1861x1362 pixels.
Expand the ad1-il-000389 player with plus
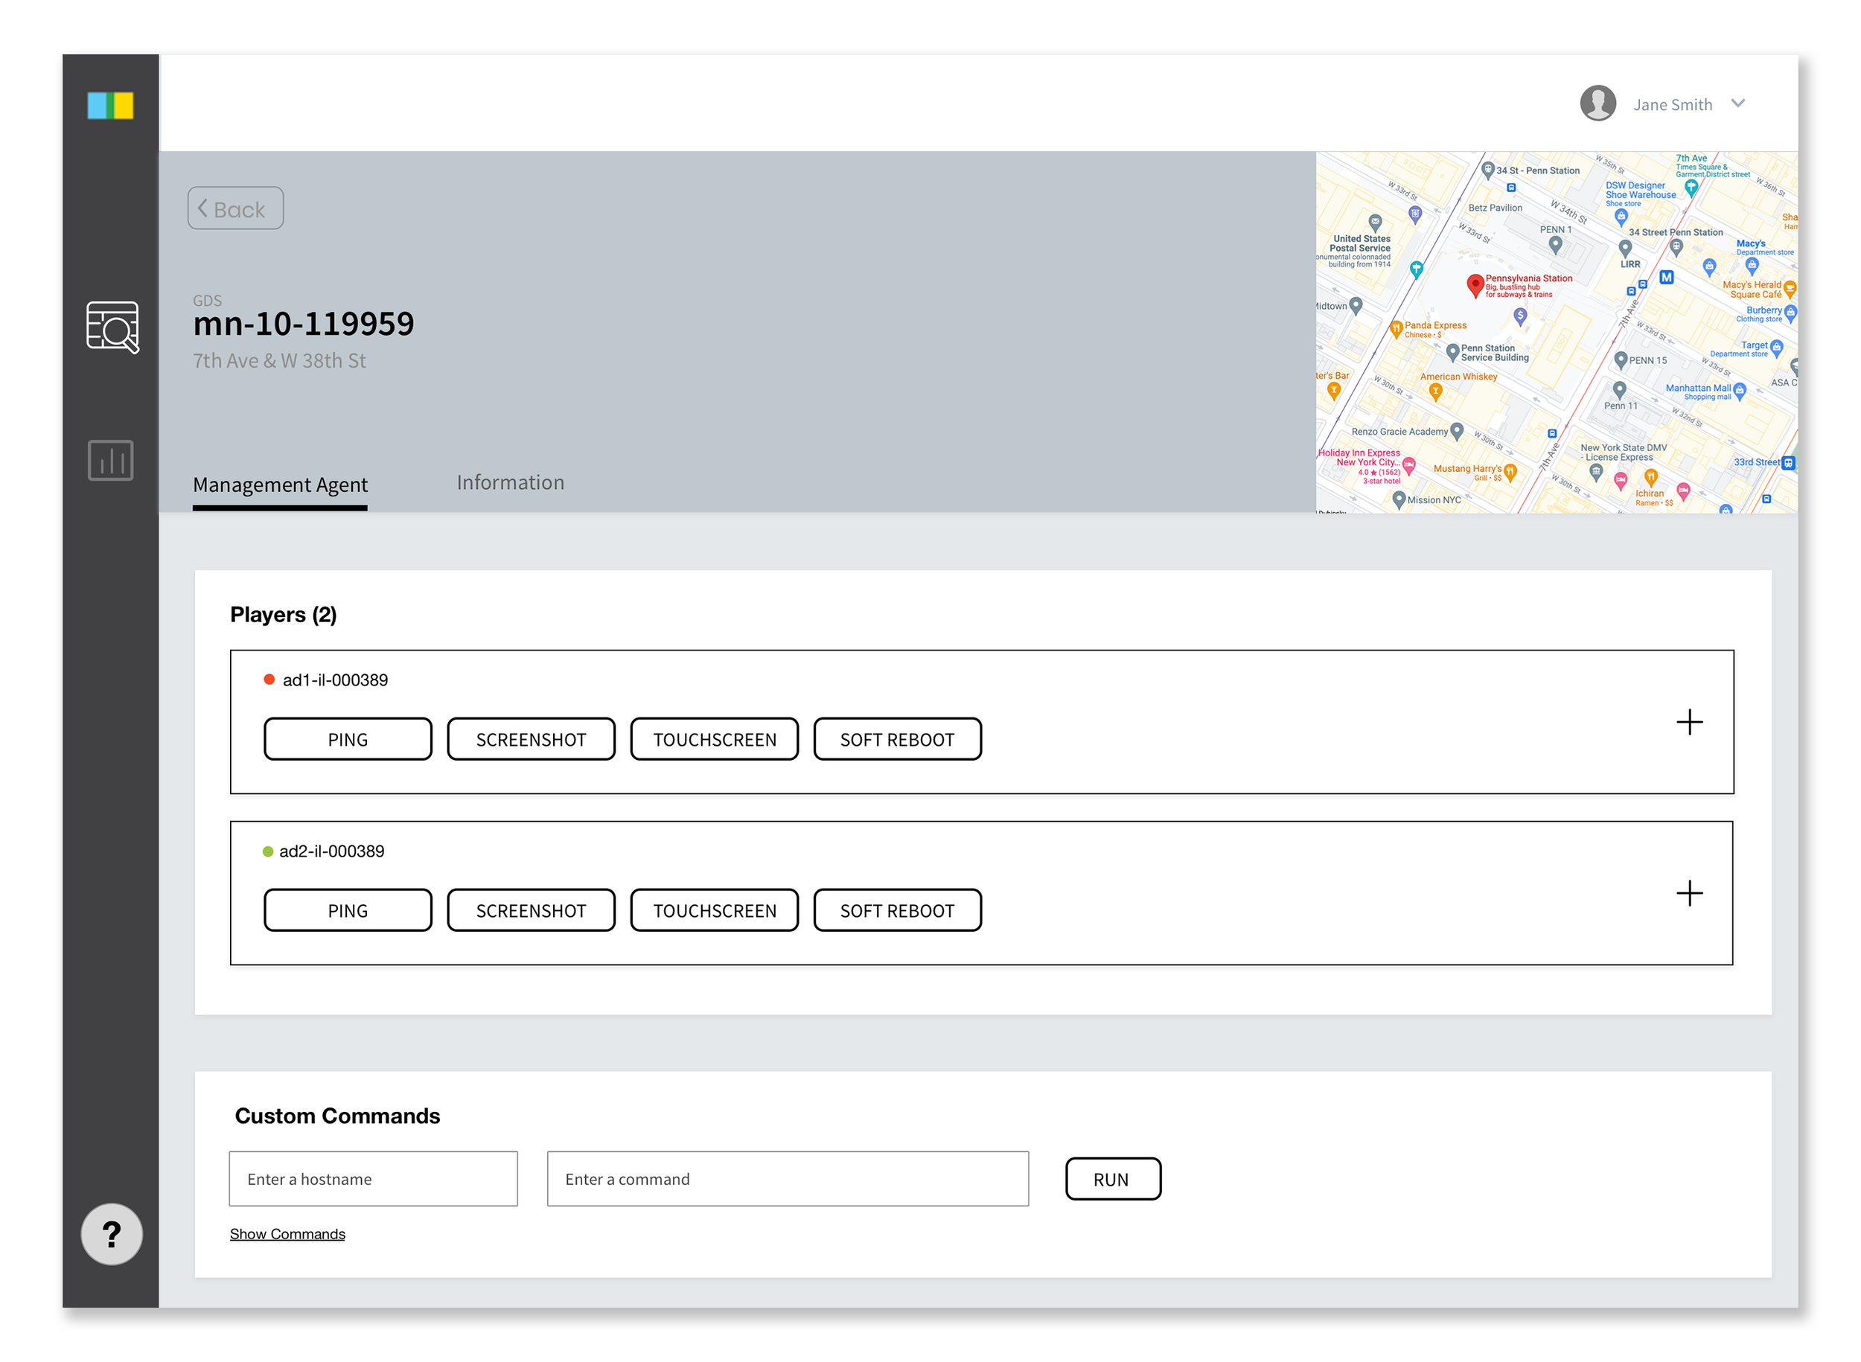[1688, 722]
